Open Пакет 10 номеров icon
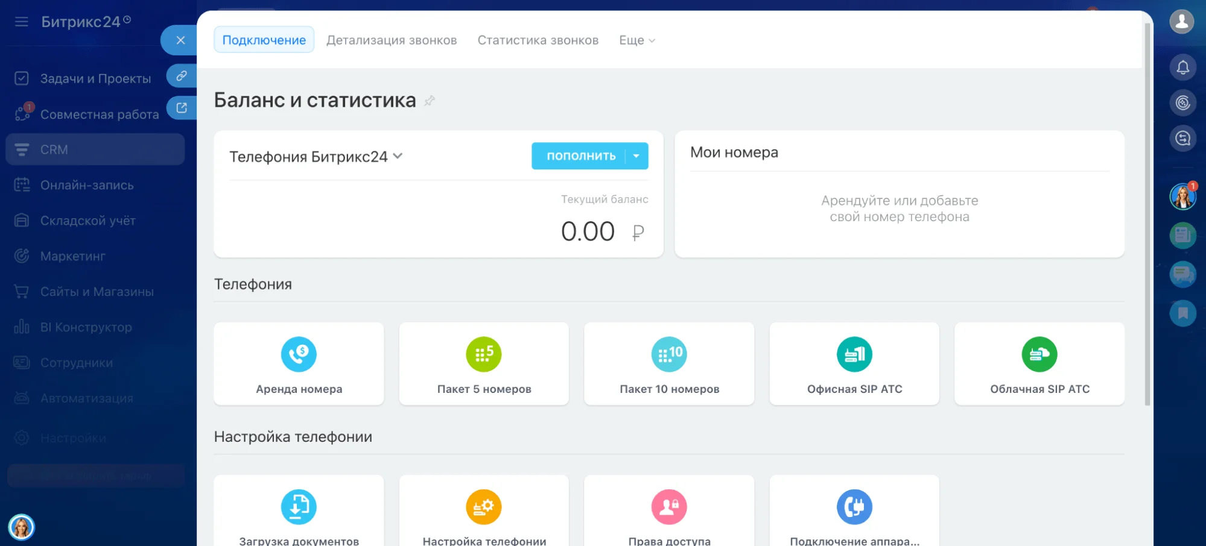Screen dimensions: 1206x546 coord(669,354)
